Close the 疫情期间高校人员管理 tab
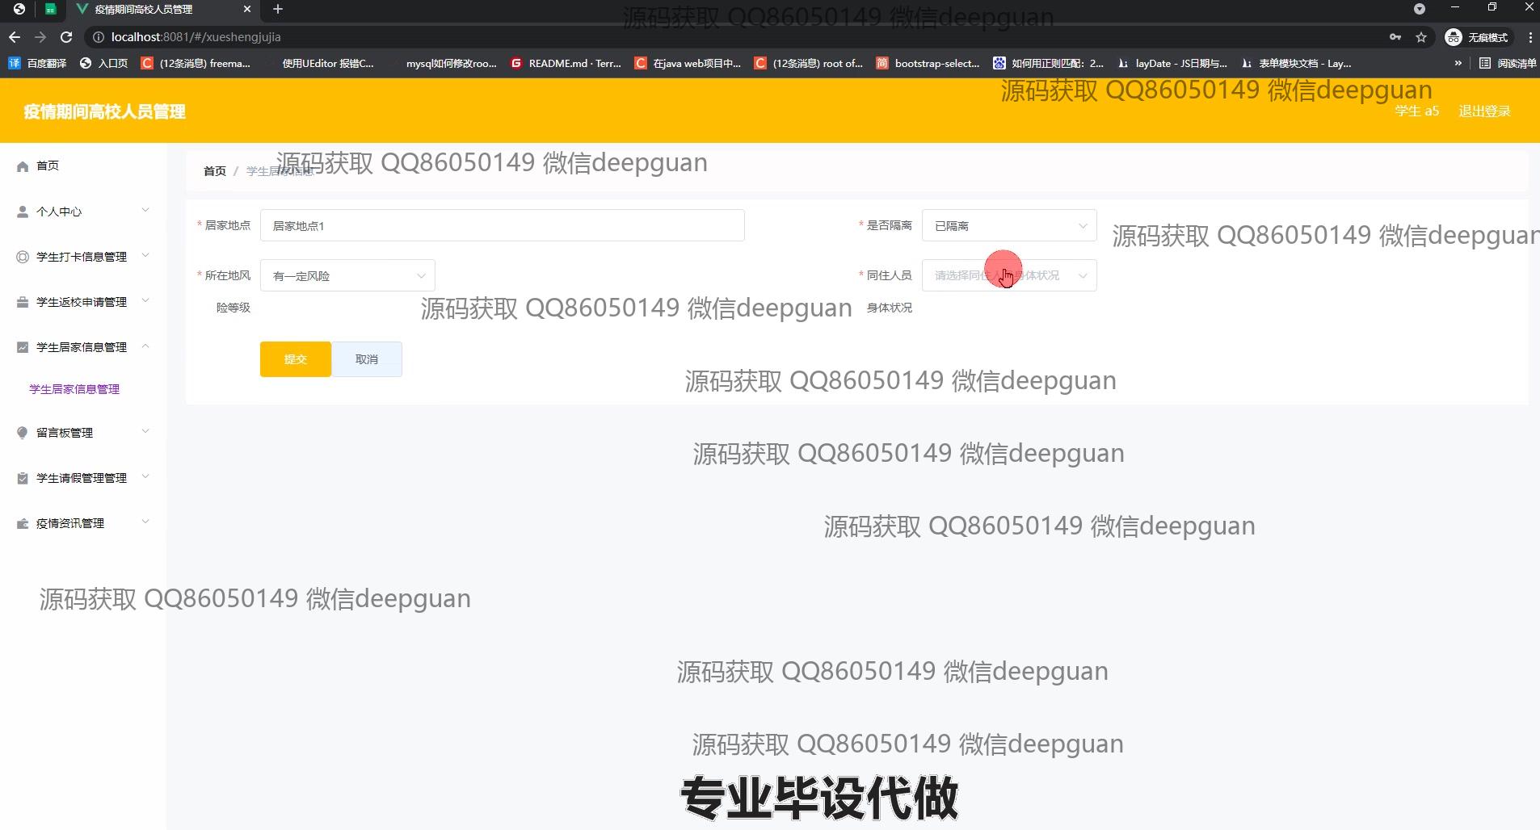The height and width of the screenshot is (830, 1540). click(247, 9)
